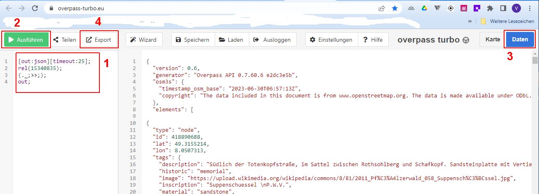
Task: Click the "id": 418890688 line
Action: [x=177, y=137]
